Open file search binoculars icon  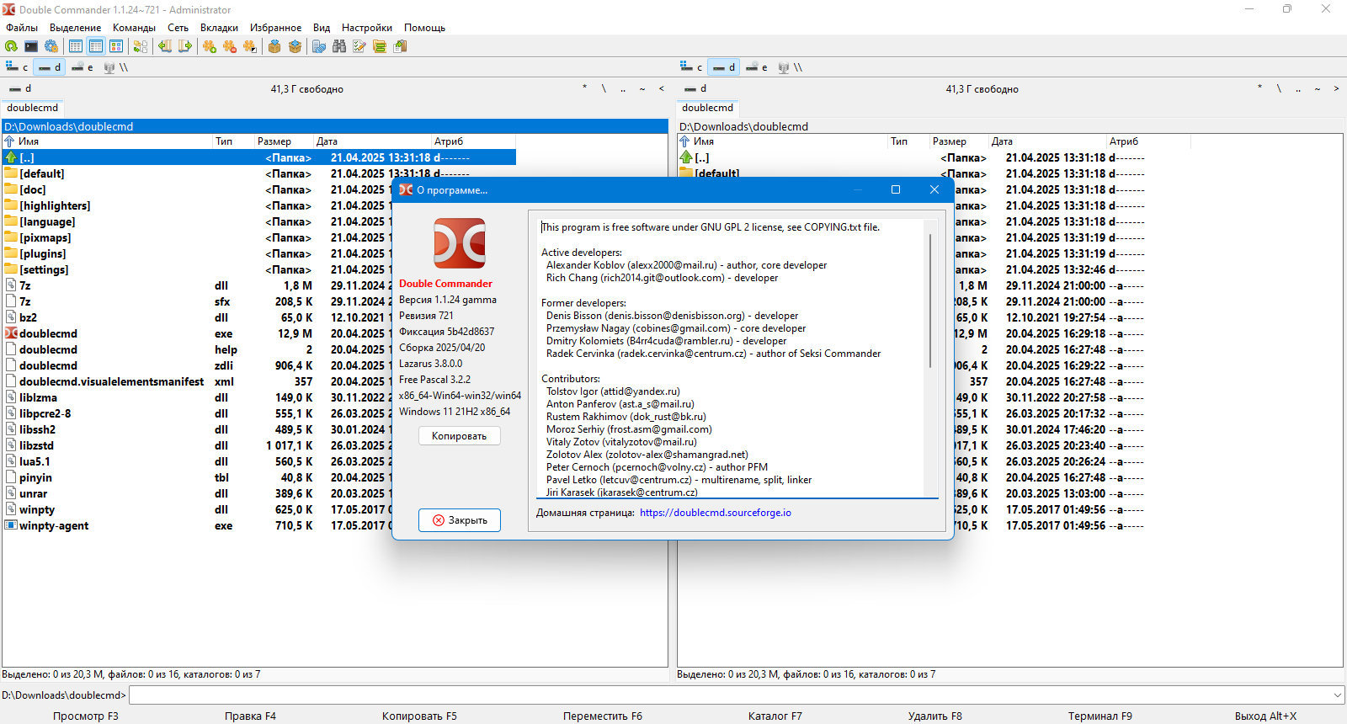pyautogui.click(x=339, y=46)
